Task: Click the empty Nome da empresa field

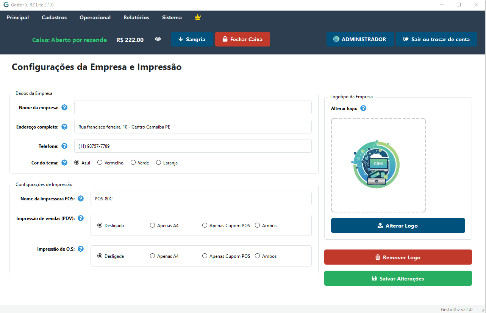Action: [x=193, y=107]
